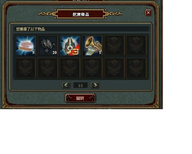Viewport: 192px width, 154px height.
Task: Click the 1/1 page indicator field
Action: (x=80, y=85)
